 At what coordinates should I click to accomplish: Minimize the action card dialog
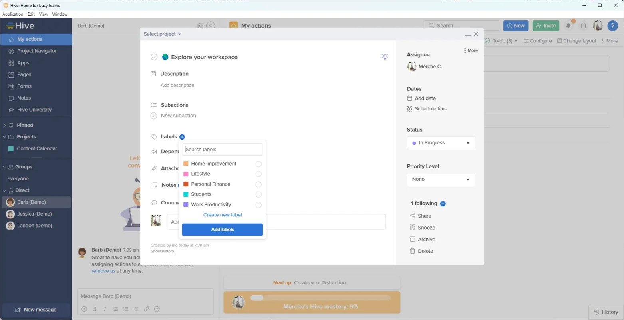(467, 34)
